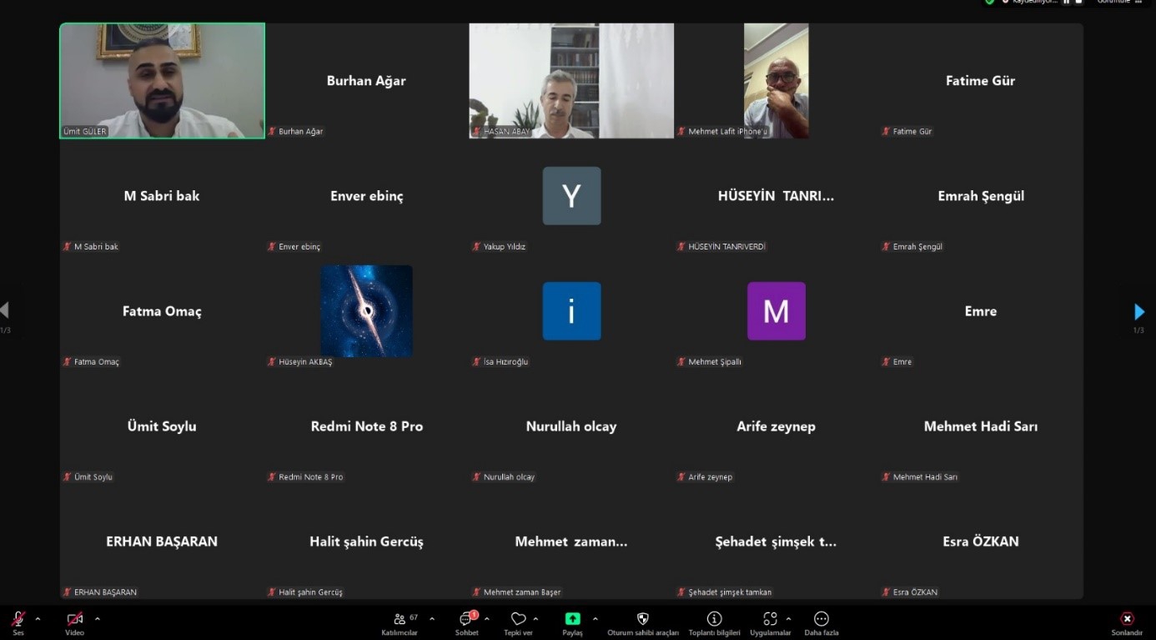The width and height of the screenshot is (1156, 640).
Task: Unmute the microphone with the Ses button
Action: pos(18,622)
